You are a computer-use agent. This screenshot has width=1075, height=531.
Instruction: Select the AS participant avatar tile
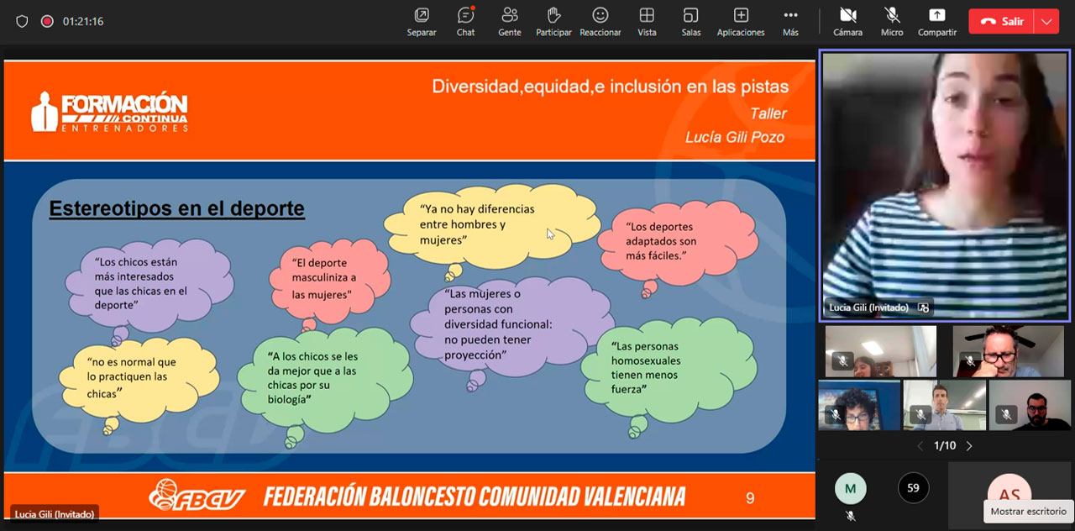(1009, 494)
